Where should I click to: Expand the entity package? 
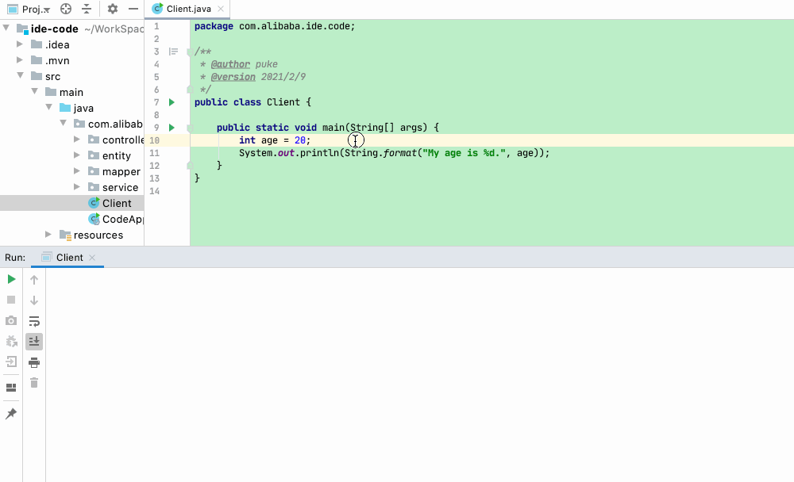tap(77, 155)
